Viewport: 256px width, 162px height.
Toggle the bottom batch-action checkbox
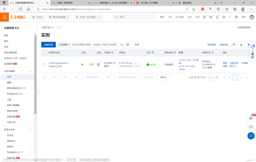pos(44,77)
